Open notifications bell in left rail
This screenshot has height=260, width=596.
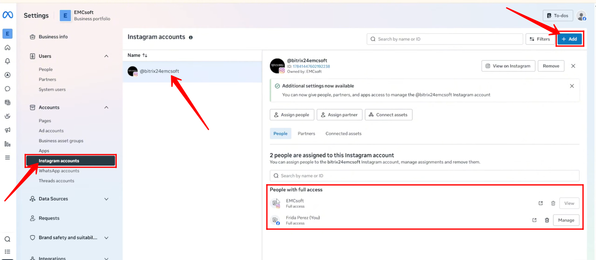[x=7, y=61]
